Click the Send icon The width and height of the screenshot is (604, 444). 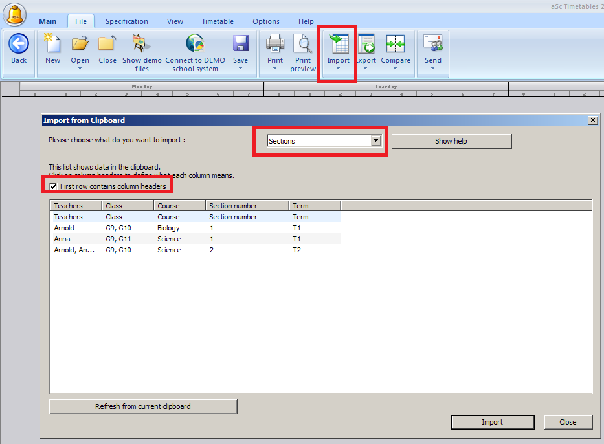click(433, 44)
